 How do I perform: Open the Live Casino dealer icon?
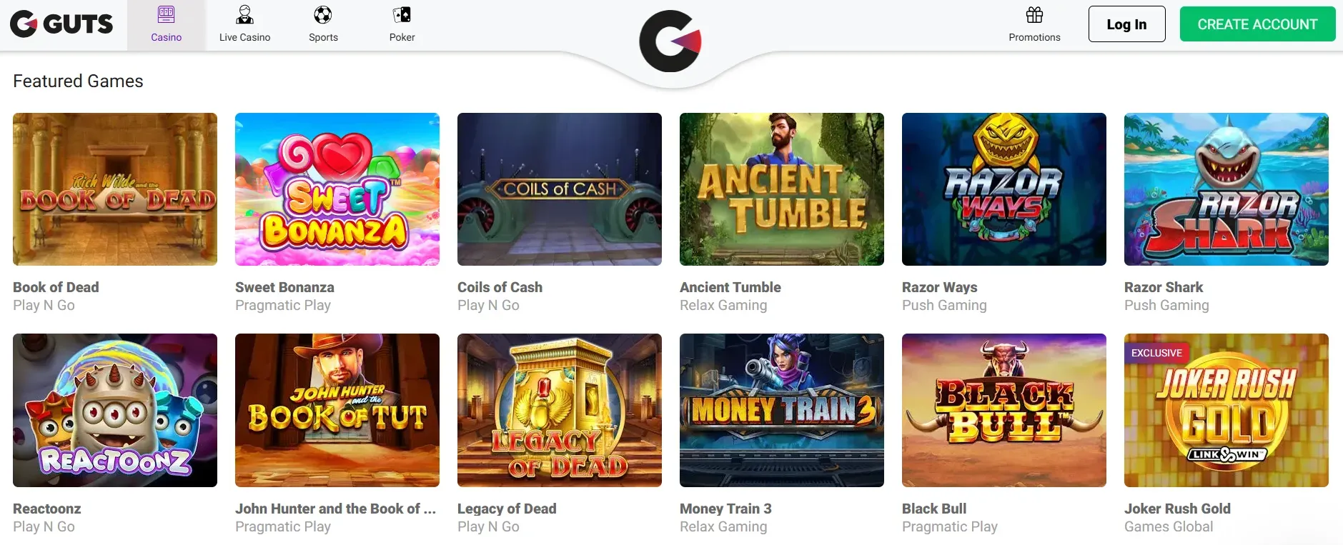pyautogui.click(x=244, y=15)
